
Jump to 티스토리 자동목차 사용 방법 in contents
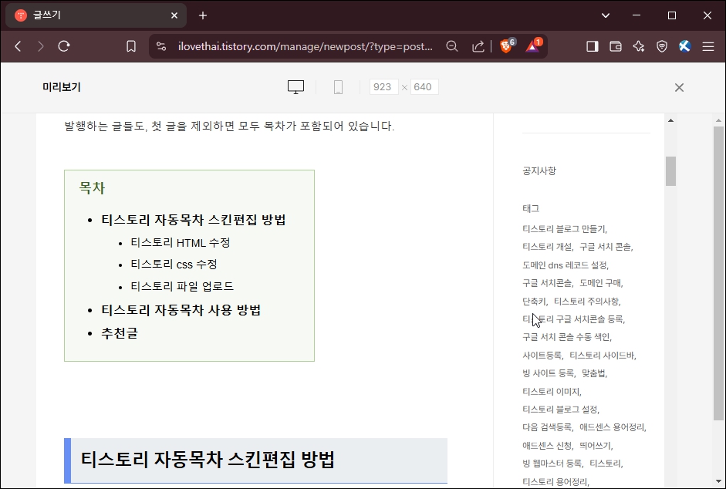[181, 310]
